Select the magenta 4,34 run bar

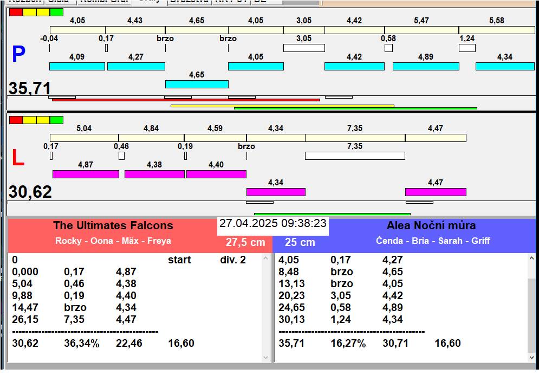pos(276,192)
